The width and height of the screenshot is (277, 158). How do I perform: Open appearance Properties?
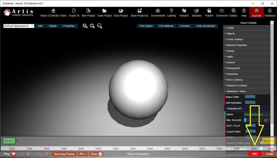coord(69,26)
